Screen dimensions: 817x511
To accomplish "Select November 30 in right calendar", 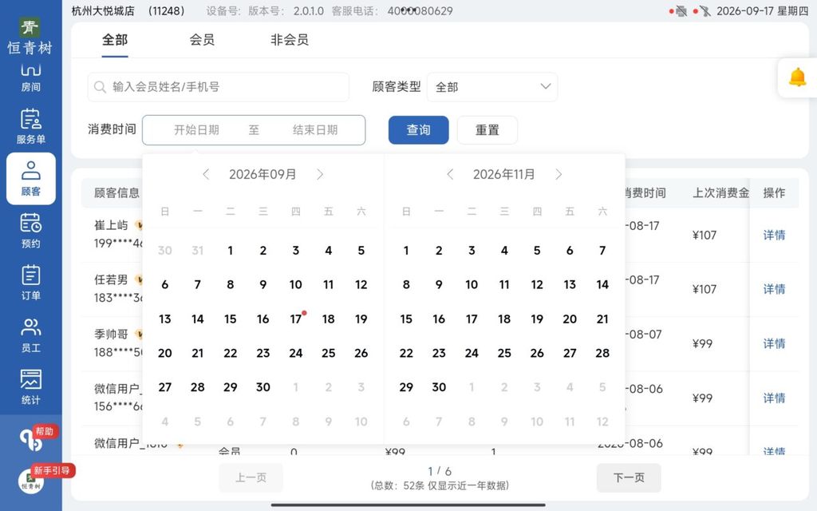I will point(439,387).
